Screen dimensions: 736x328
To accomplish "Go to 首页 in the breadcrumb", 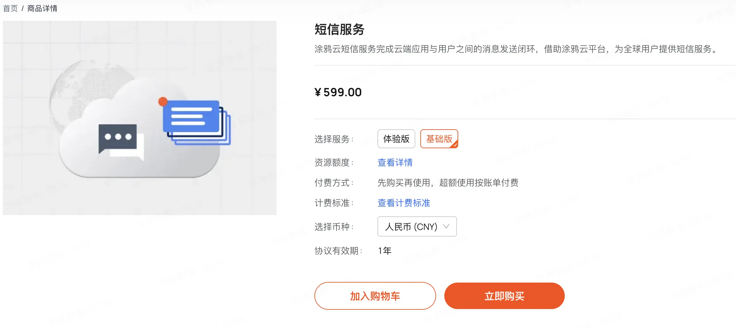I will pyautogui.click(x=10, y=9).
